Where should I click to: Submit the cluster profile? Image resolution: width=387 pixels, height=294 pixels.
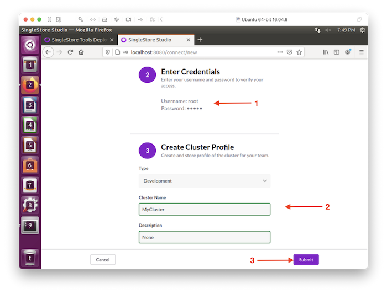pyautogui.click(x=306, y=260)
